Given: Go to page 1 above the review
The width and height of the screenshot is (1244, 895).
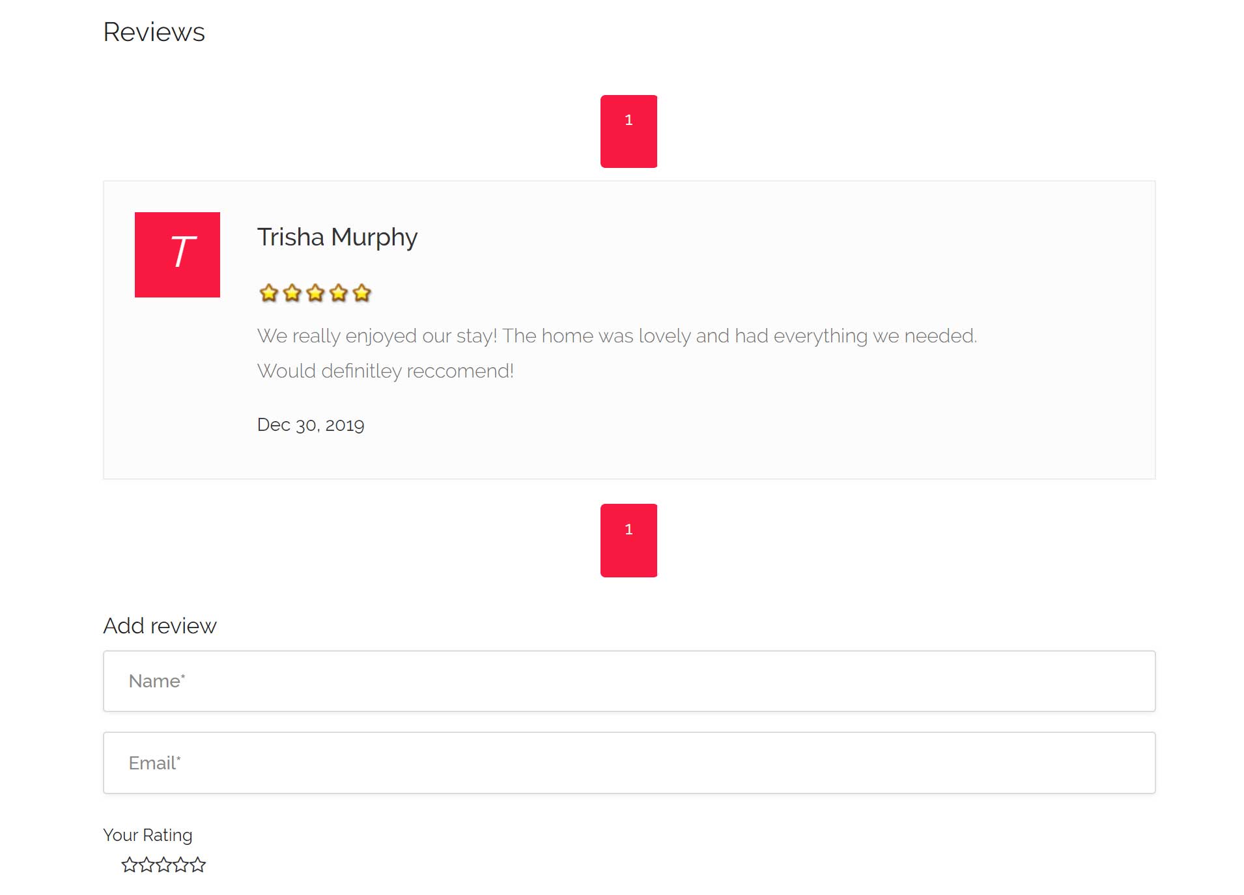Looking at the screenshot, I should 629,131.
